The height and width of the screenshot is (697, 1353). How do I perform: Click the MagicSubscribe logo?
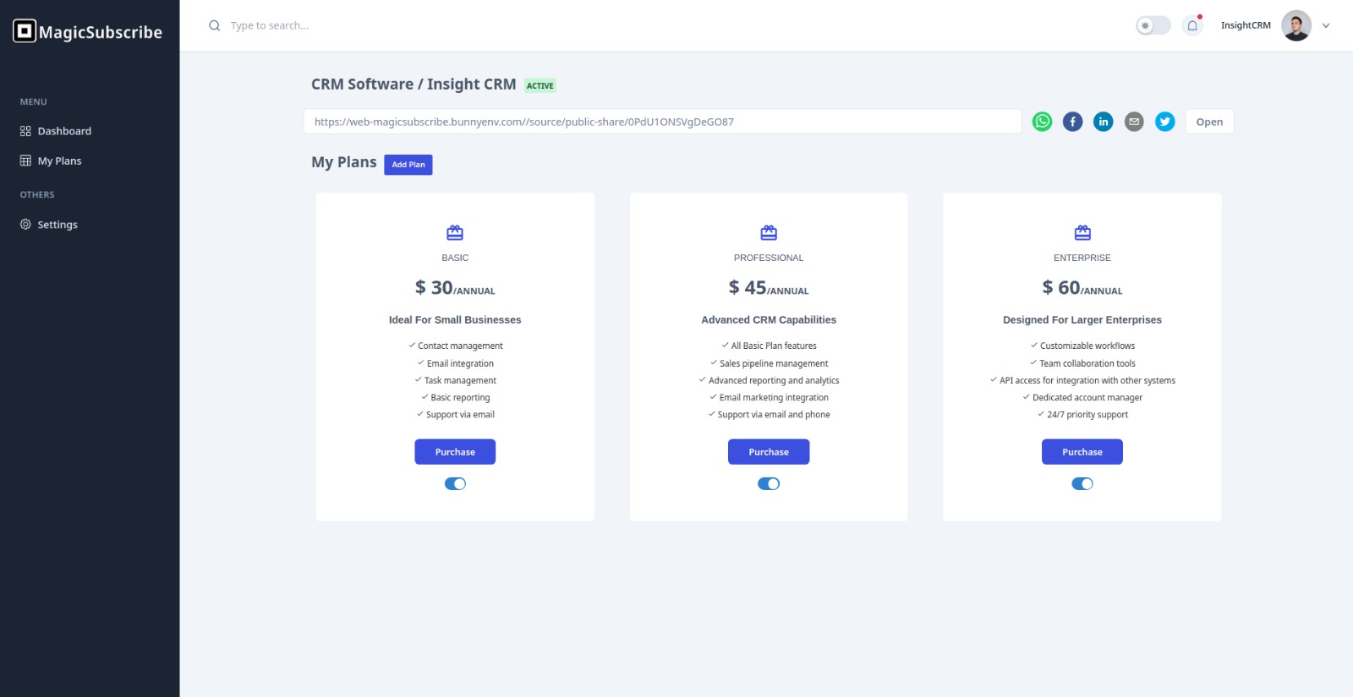88,31
